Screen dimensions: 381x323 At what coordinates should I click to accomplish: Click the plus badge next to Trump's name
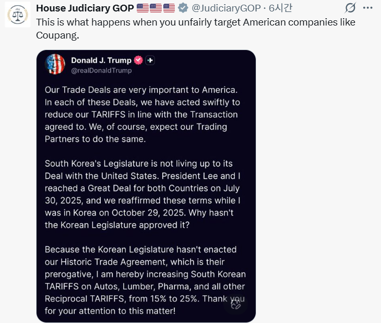point(150,60)
